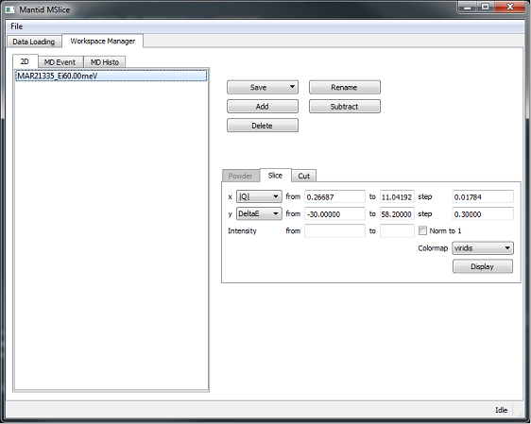Edit the x step field 0.01784
The height and width of the screenshot is (424, 531).
point(483,197)
